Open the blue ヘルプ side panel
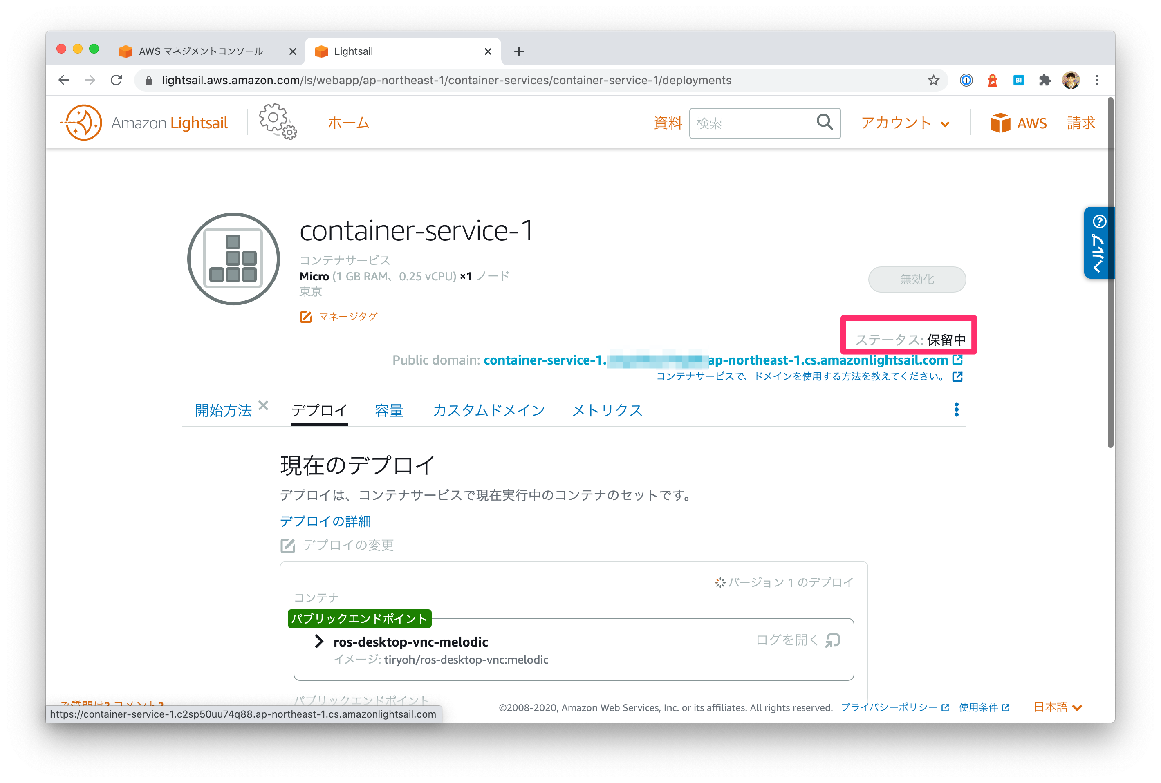 (x=1098, y=242)
